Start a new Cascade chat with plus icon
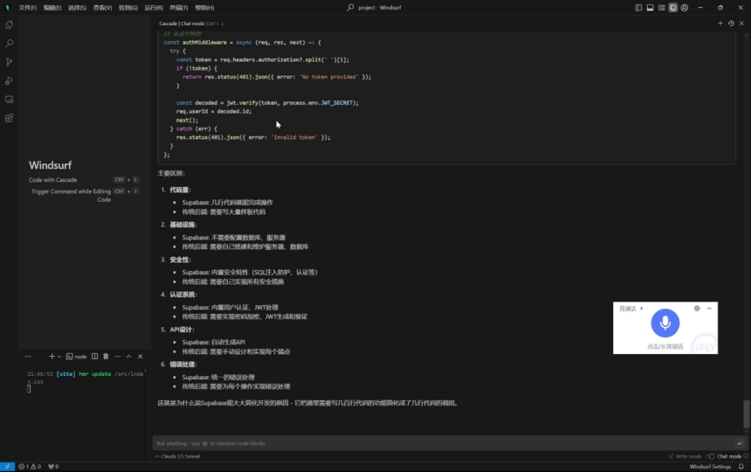This screenshot has width=751, height=472. (x=720, y=24)
